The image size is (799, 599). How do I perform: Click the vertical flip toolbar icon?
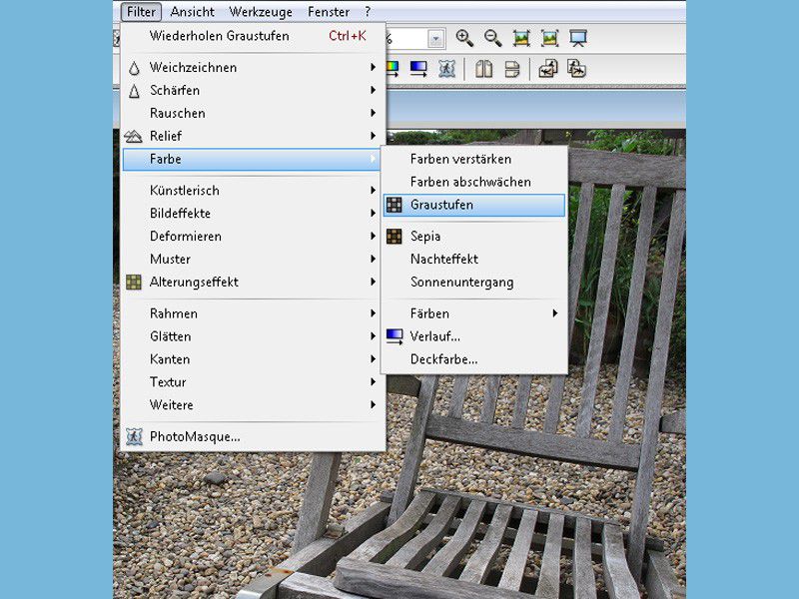[x=512, y=69]
